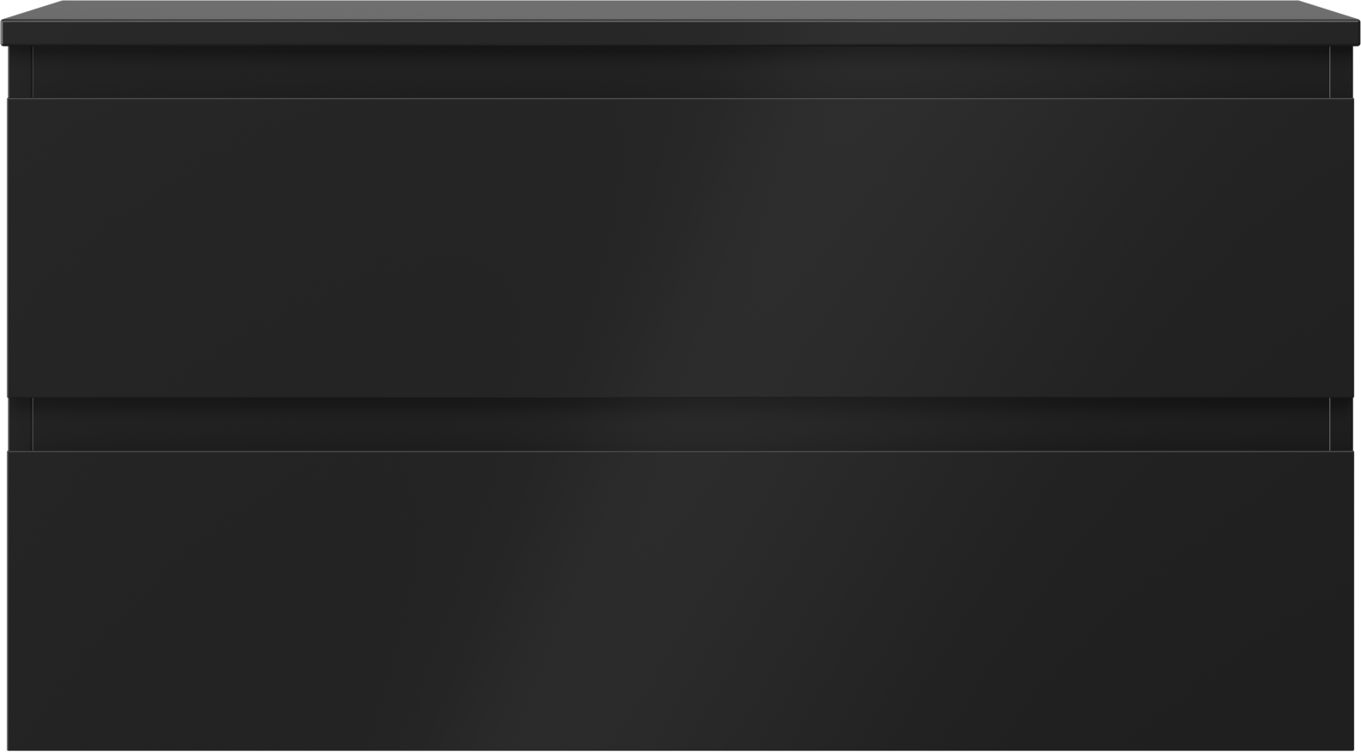Select the recessed handle gap above upper drawer
This screenshot has width=1361, height=752.
(x=680, y=71)
